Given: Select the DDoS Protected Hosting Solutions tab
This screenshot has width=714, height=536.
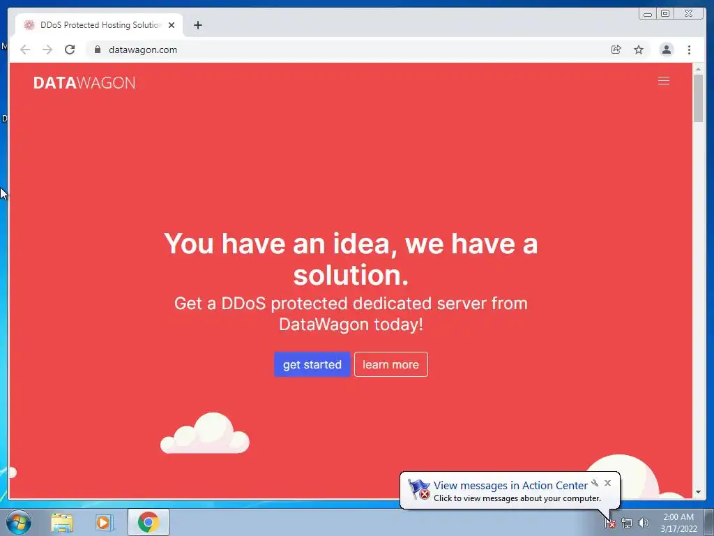Looking at the screenshot, I should click(99, 25).
